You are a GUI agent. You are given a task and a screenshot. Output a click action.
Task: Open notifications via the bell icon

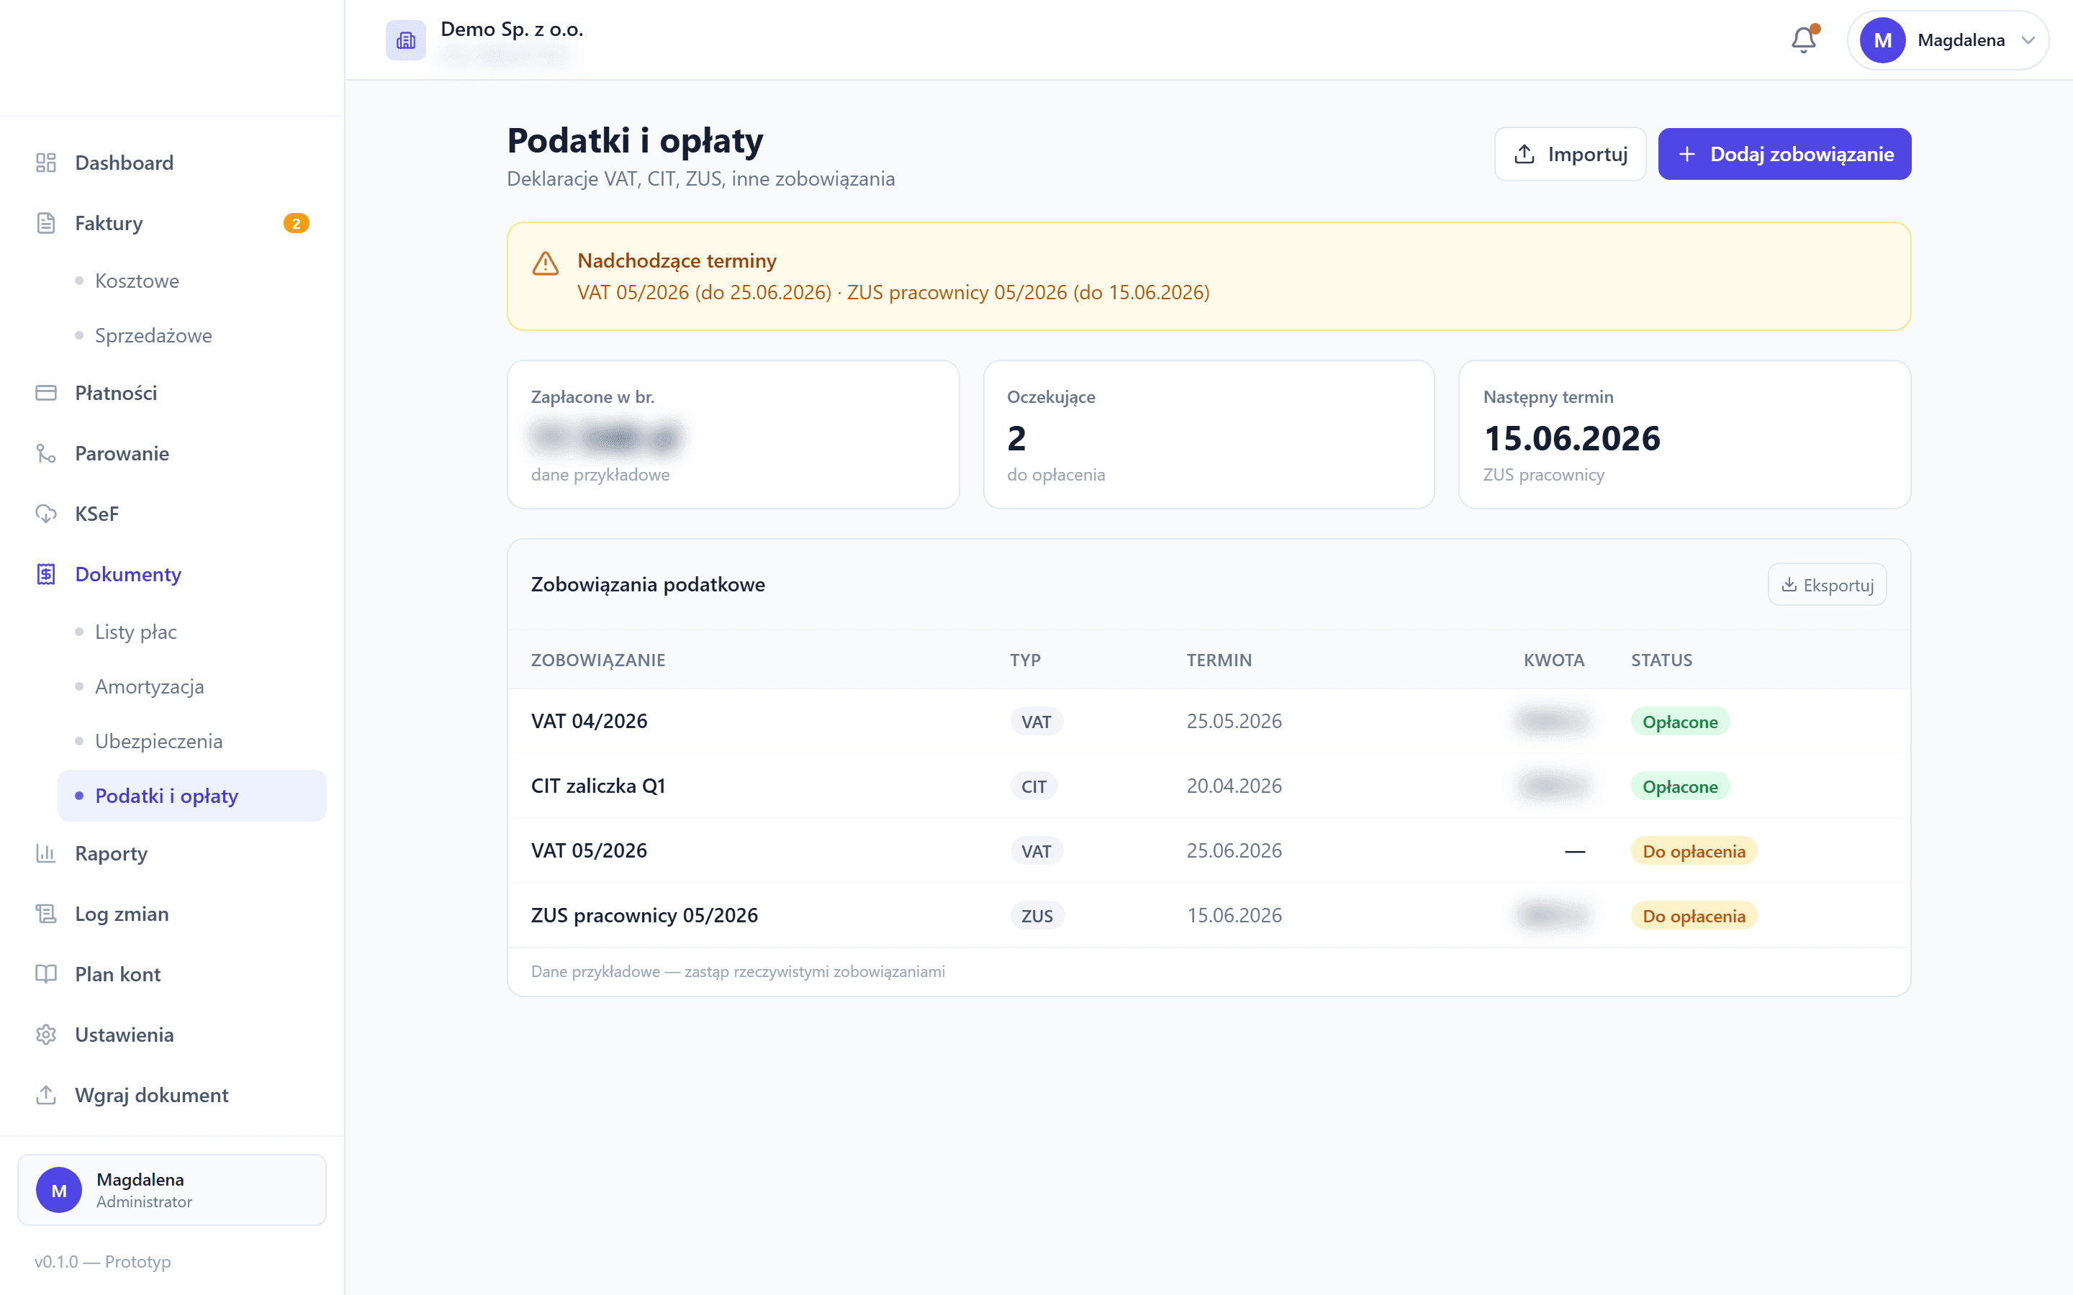pos(1804,40)
